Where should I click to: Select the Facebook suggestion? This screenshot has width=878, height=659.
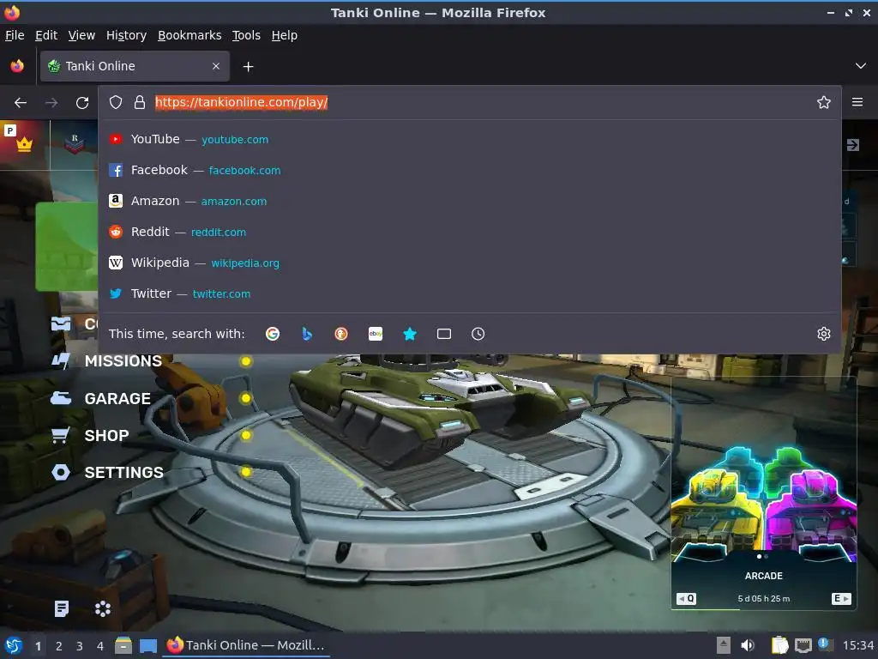(x=469, y=171)
